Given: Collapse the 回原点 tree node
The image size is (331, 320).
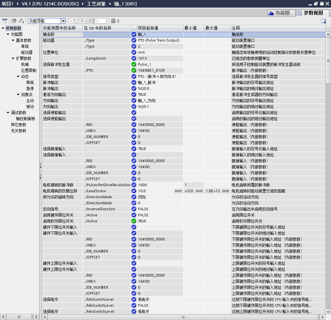Looking at the screenshot, I should pyautogui.click(x=18, y=95).
